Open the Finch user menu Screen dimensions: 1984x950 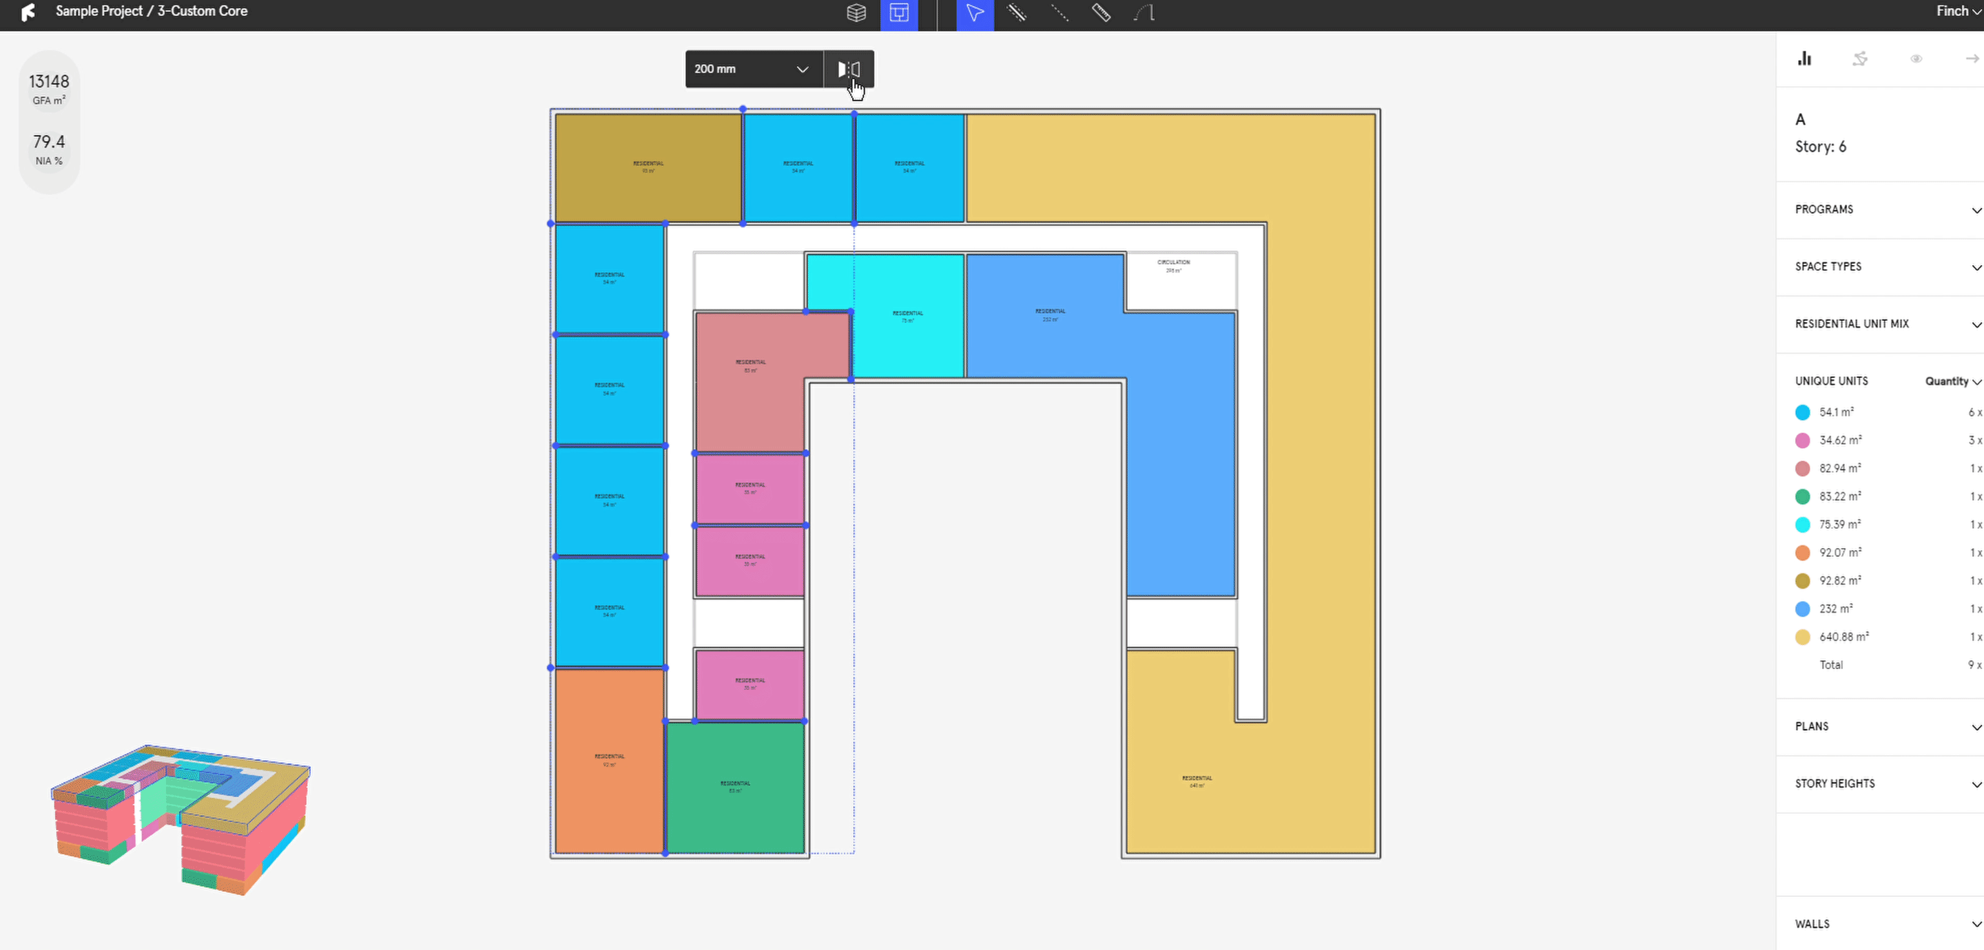tap(1957, 11)
